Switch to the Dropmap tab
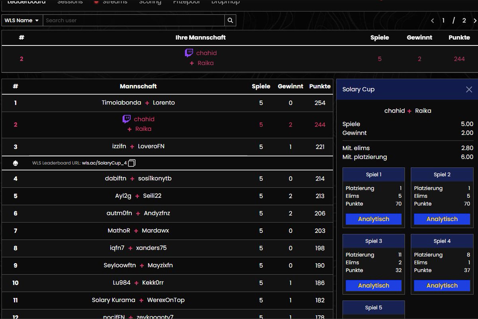The height and width of the screenshot is (319, 478). (x=225, y=2)
